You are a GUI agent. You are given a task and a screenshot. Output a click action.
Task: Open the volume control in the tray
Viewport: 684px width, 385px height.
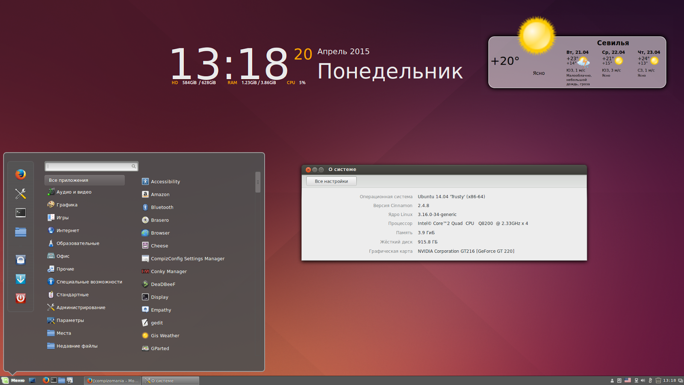643,380
